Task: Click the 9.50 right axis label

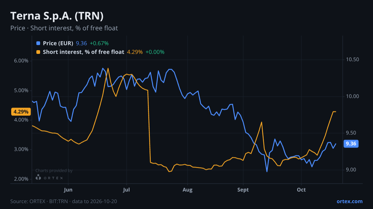Action: [351, 133]
